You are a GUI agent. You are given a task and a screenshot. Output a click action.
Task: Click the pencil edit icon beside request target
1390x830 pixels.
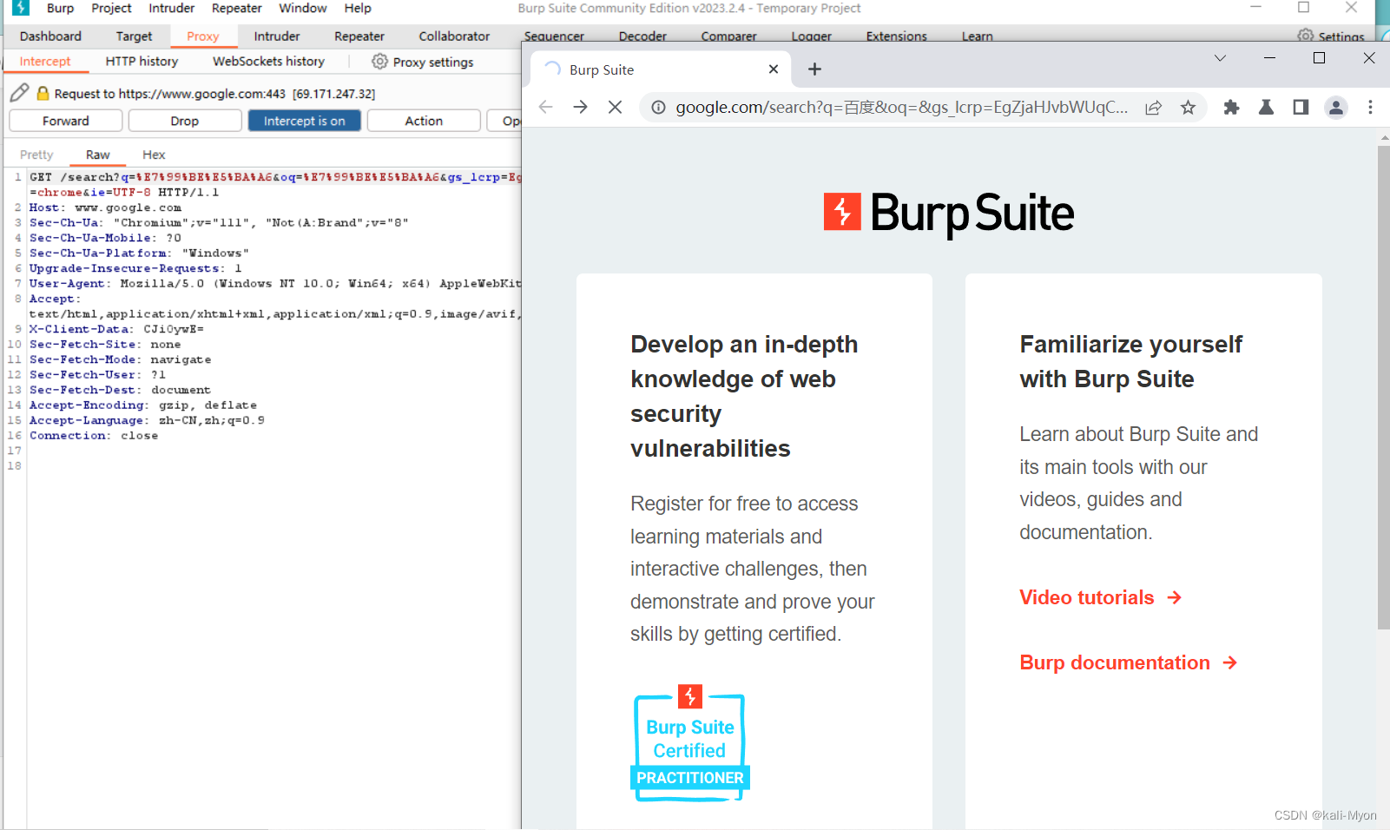pos(20,93)
